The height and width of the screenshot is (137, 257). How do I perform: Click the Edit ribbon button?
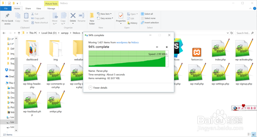pyautogui.click(x=131, y=18)
